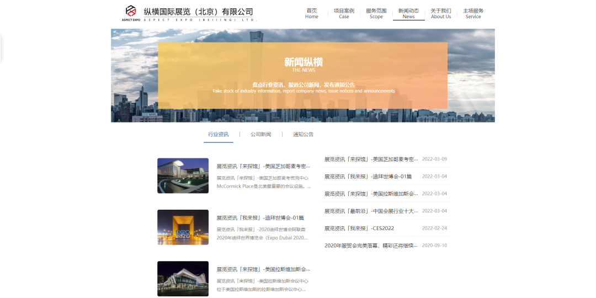
Task: Click right list link 迪拜世博会-01篇
Action: click(x=368, y=177)
